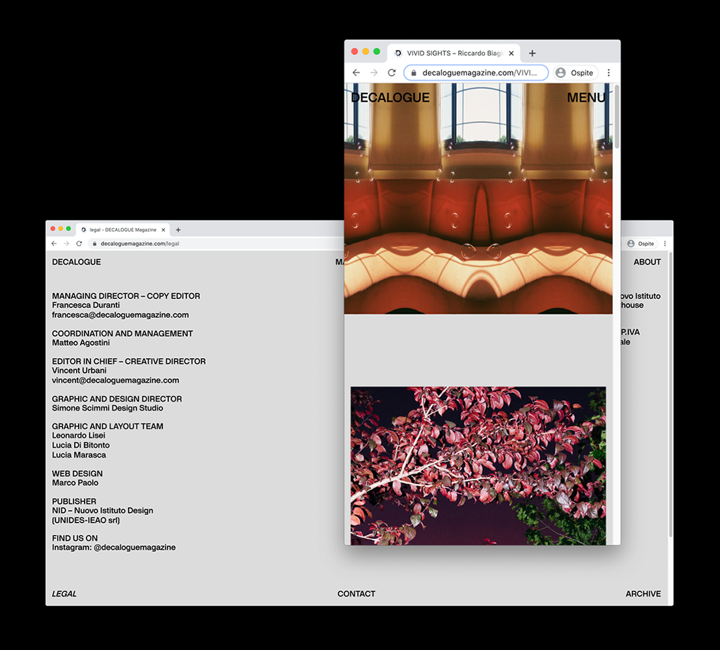Open a new tab in VIVID SIGHTS window
The image size is (720, 650).
tap(532, 53)
